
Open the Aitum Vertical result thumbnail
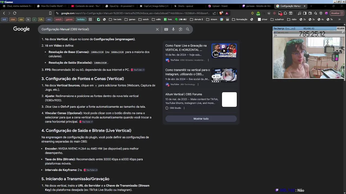click(229, 99)
